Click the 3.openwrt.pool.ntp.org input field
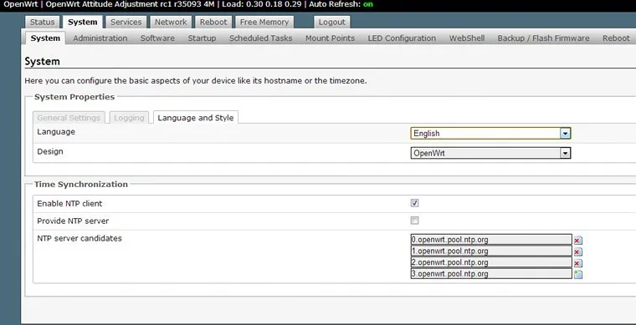 (491, 273)
